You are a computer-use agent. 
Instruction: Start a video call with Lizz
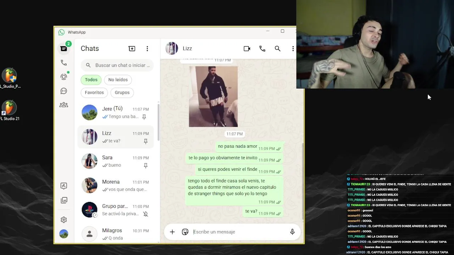(247, 49)
